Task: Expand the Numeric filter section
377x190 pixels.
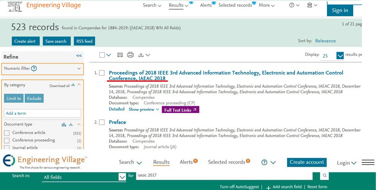Action: (x=79, y=69)
